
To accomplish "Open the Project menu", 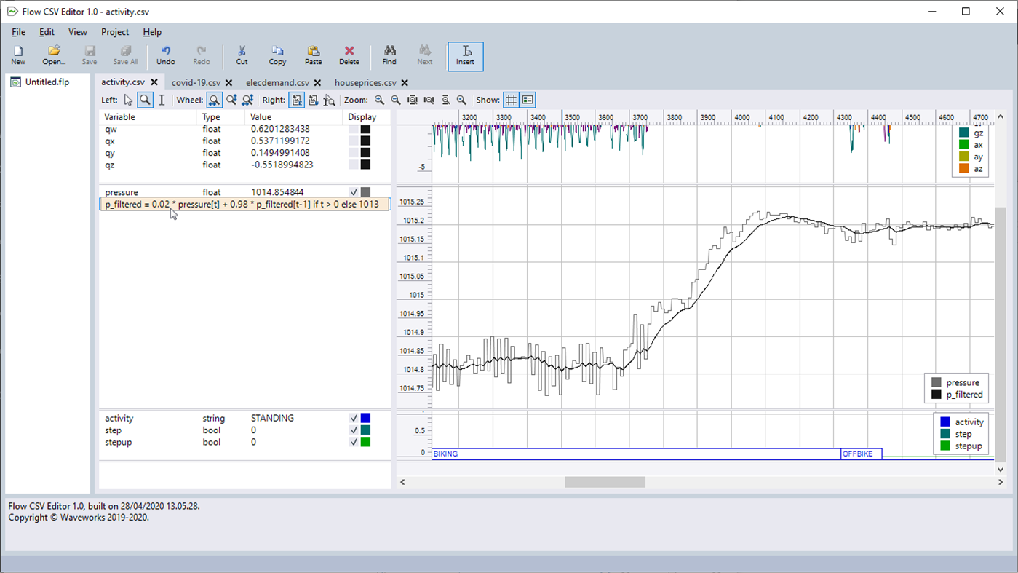I will pyautogui.click(x=114, y=32).
